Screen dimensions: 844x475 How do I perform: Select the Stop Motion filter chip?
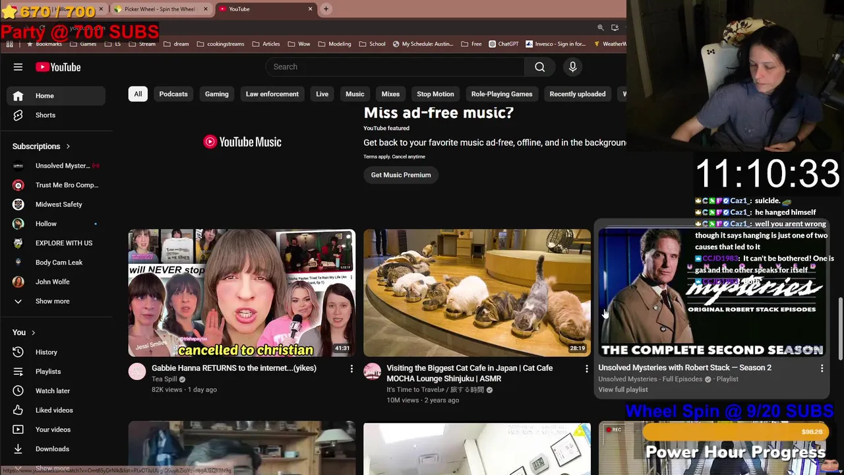coord(435,94)
